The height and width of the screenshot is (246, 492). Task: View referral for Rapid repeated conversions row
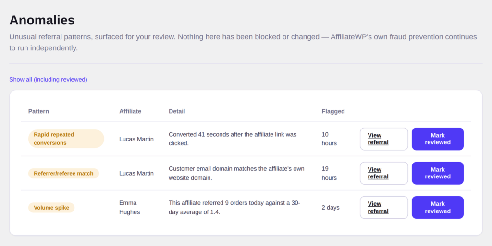point(384,139)
